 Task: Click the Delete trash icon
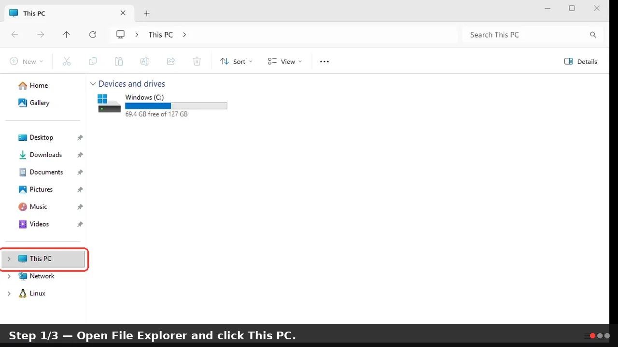pos(197,61)
